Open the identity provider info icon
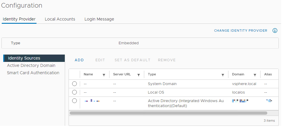 point(275,31)
